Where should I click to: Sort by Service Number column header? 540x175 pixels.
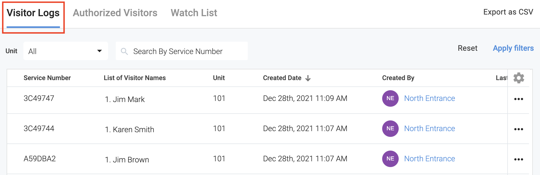[47, 78]
